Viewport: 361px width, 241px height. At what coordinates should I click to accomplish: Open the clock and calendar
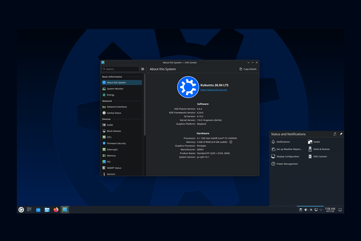[x=330, y=210]
